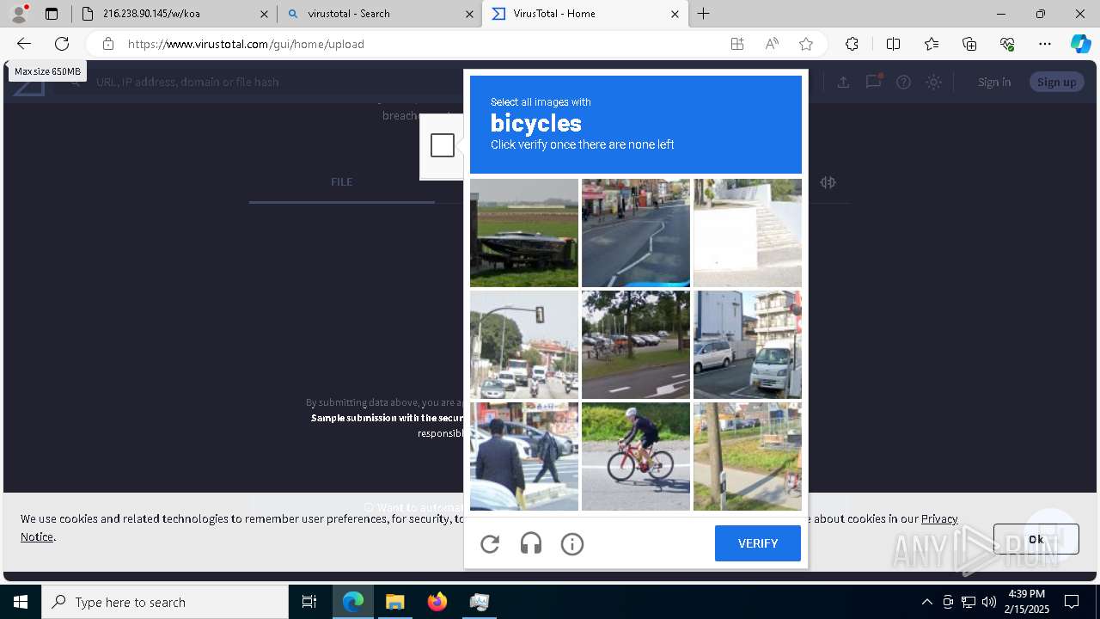Image resolution: width=1100 pixels, height=619 pixels.
Task: Get an audio captcha challenge
Action: [531, 543]
